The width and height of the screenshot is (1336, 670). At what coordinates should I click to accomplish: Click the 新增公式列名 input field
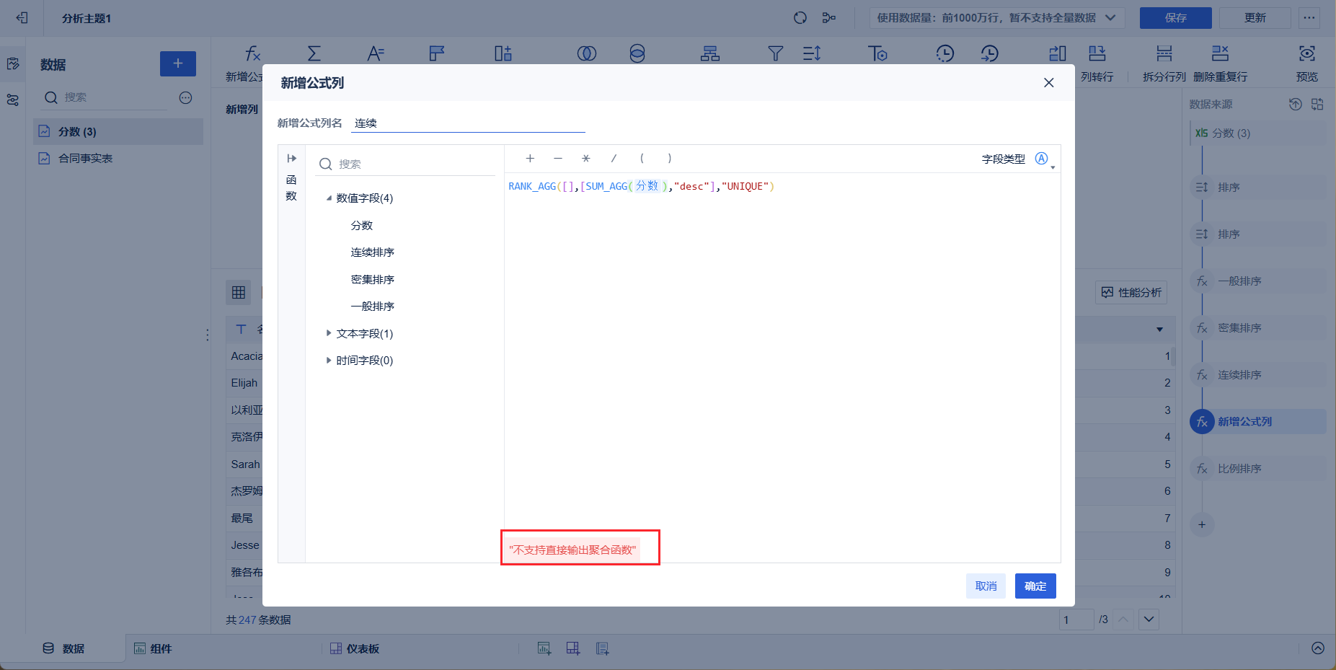(469, 123)
